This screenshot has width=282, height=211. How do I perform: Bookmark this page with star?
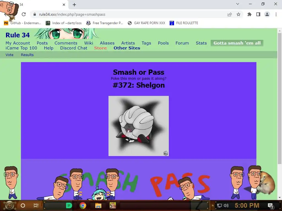pyautogui.click(x=238, y=14)
